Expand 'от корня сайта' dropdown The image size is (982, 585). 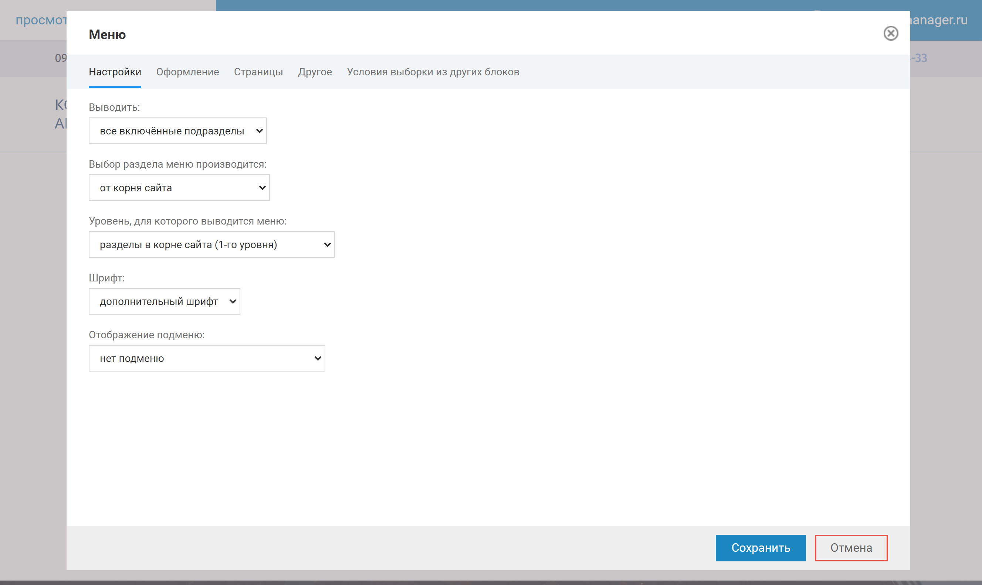(179, 188)
